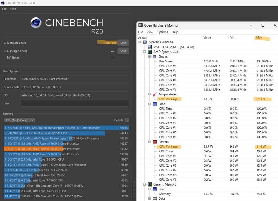Click the 81.9 °C max temperature value
This screenshot has height=201, width=278.
pyautogui.click(x=261, y=99)
